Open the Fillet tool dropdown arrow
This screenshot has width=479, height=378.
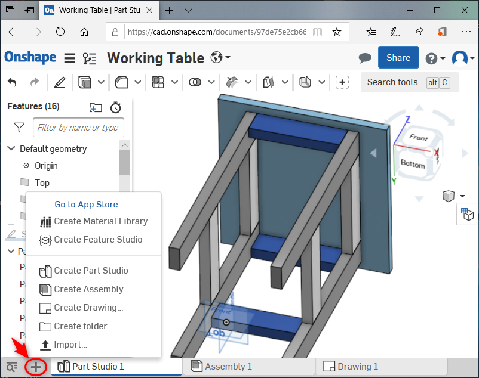click(138, 82)
